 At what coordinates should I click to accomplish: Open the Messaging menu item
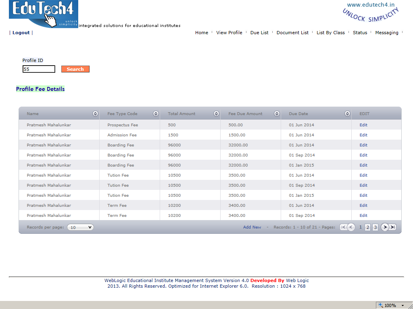click(x=387, y=33)
